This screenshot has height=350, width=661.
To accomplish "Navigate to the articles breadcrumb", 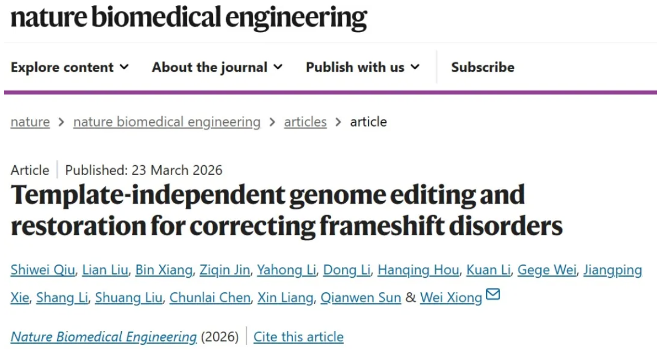I will tap(305, 122).
